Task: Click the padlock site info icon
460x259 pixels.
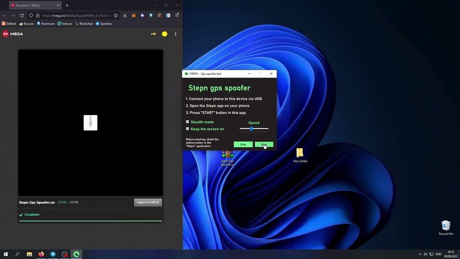Action: (x=38, y=15)
